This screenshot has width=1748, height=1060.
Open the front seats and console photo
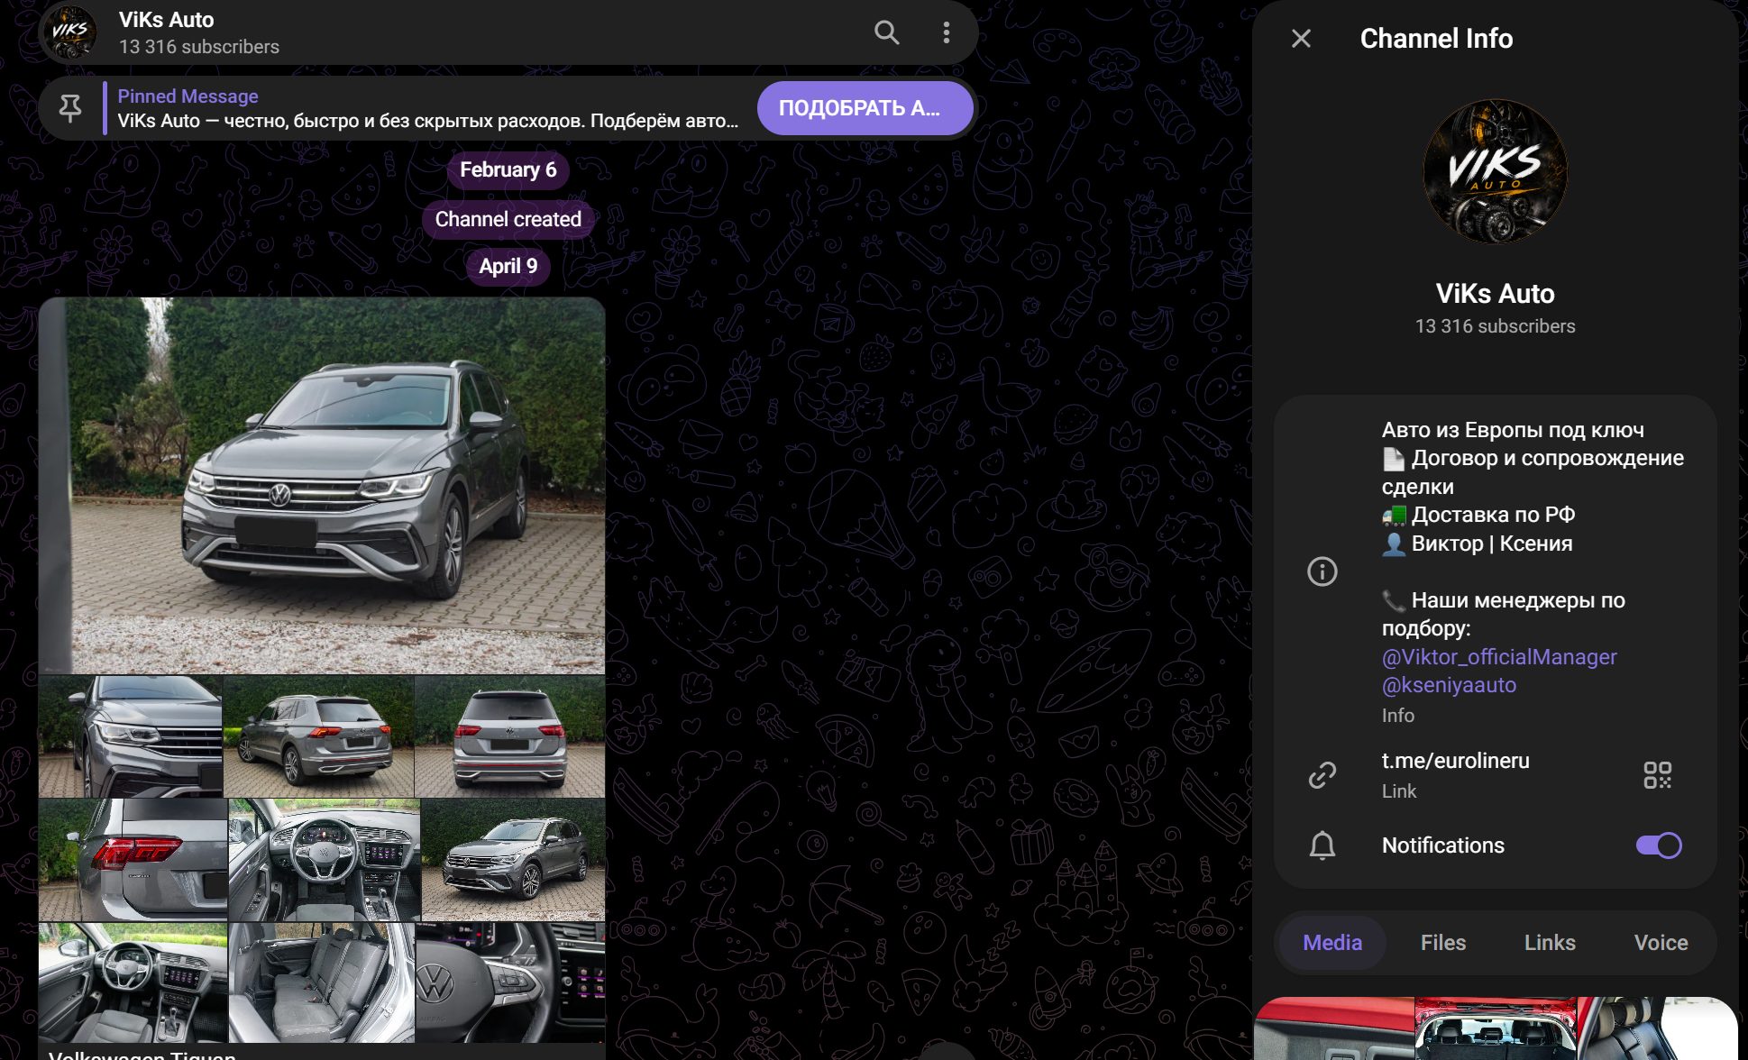point(133,982)
